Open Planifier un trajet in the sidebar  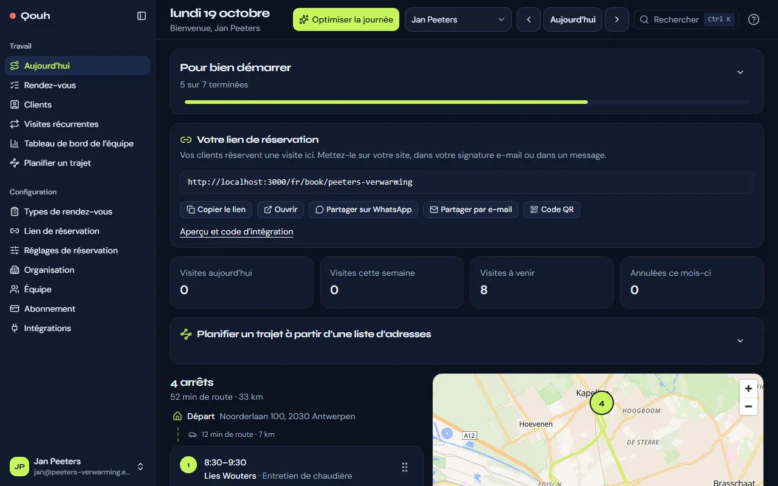77,163
